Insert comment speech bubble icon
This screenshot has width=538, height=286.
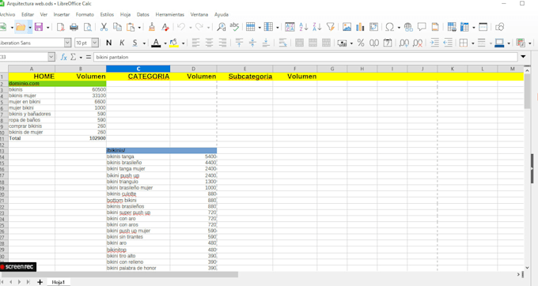(x=422, y=27)
